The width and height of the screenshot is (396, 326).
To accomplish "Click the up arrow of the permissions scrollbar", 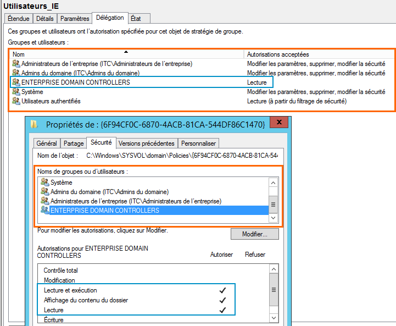I will pyautogui.click(x=274, y=269).
